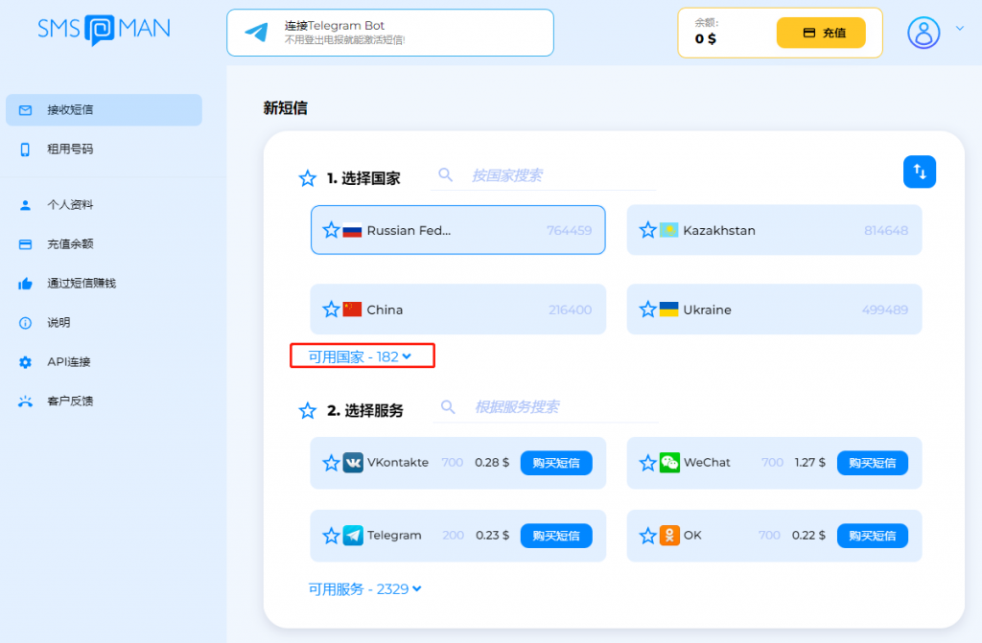Click the card icon beside 充值余额

point(25,244)
